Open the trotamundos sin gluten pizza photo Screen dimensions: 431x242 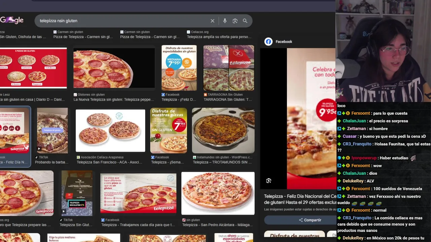[223, 130]
